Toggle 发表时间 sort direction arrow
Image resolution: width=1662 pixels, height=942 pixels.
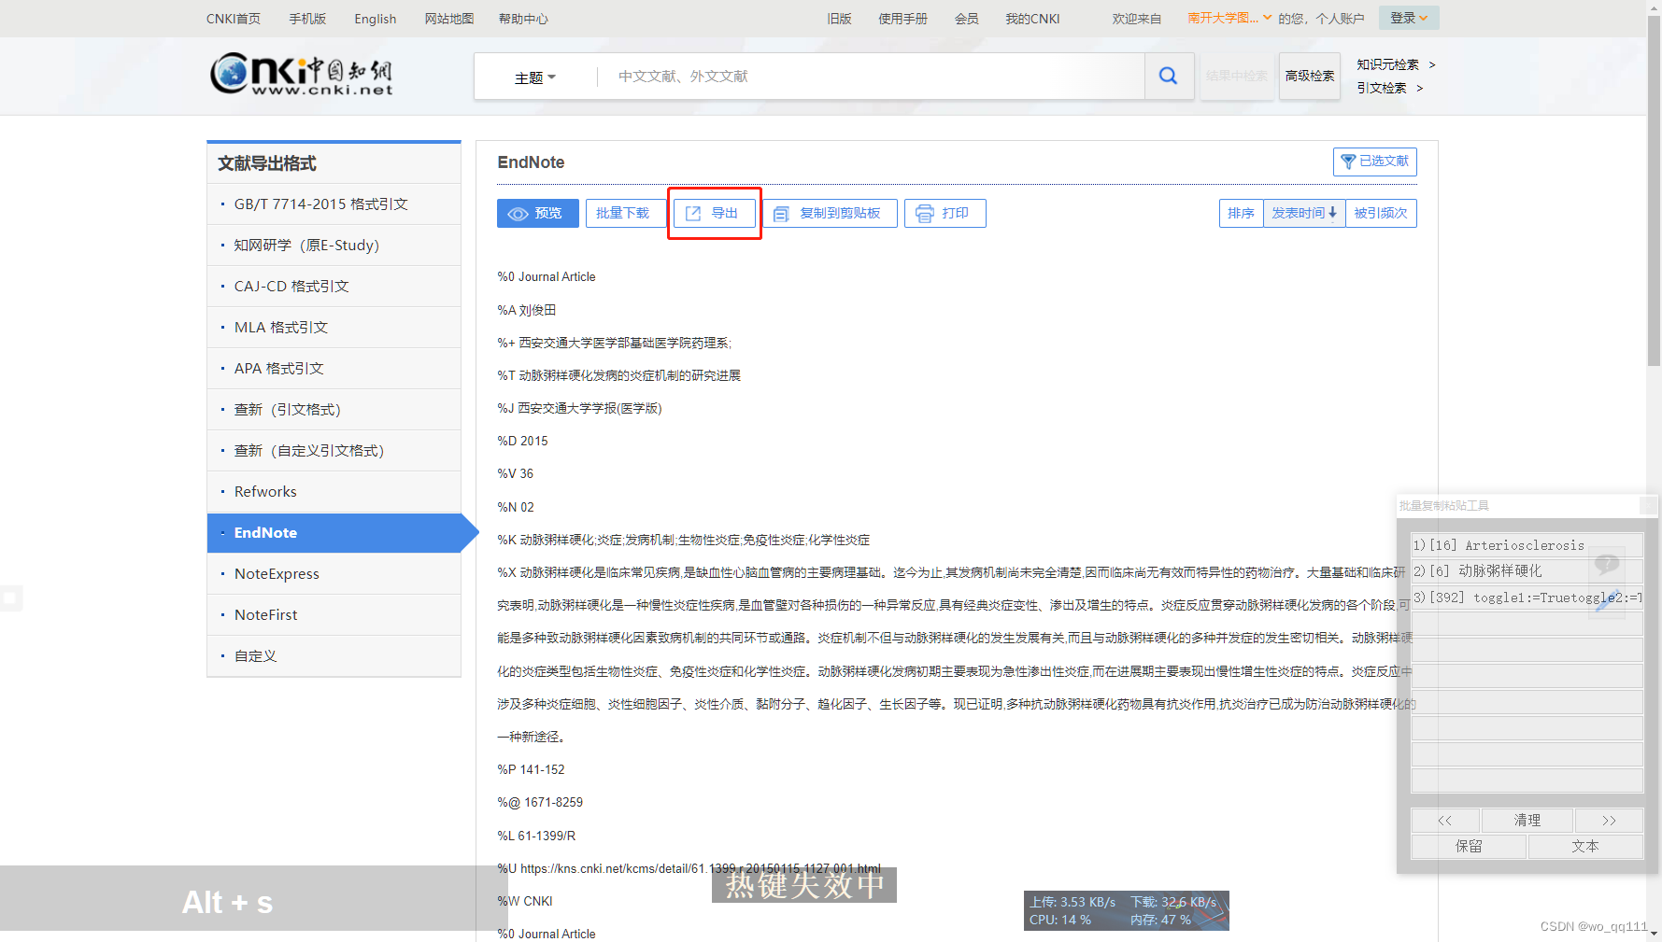click(x=1331, y=213)
